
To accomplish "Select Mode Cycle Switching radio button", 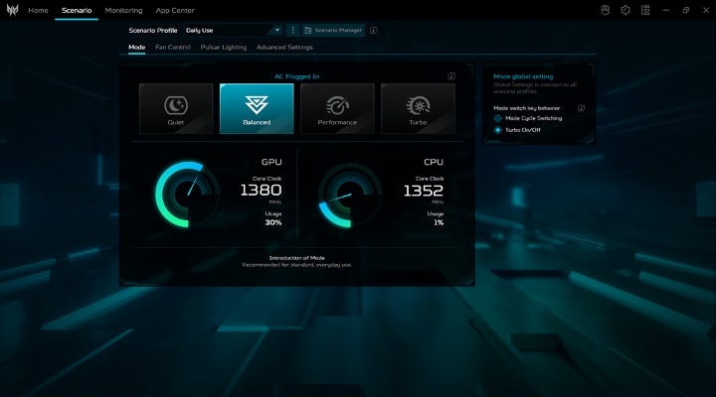I will coord(498,118).
